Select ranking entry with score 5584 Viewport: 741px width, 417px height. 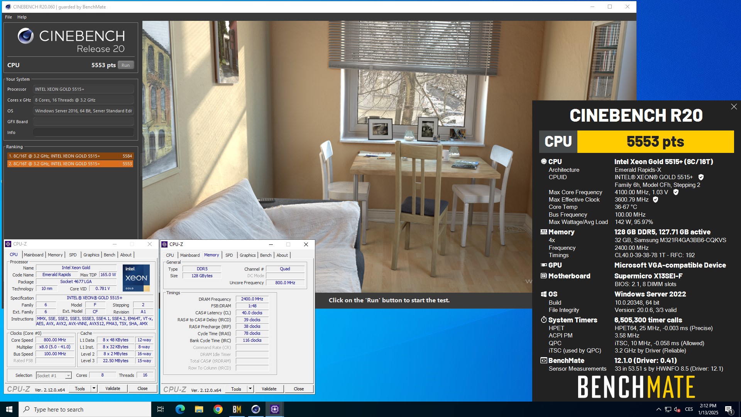(70, 156)
